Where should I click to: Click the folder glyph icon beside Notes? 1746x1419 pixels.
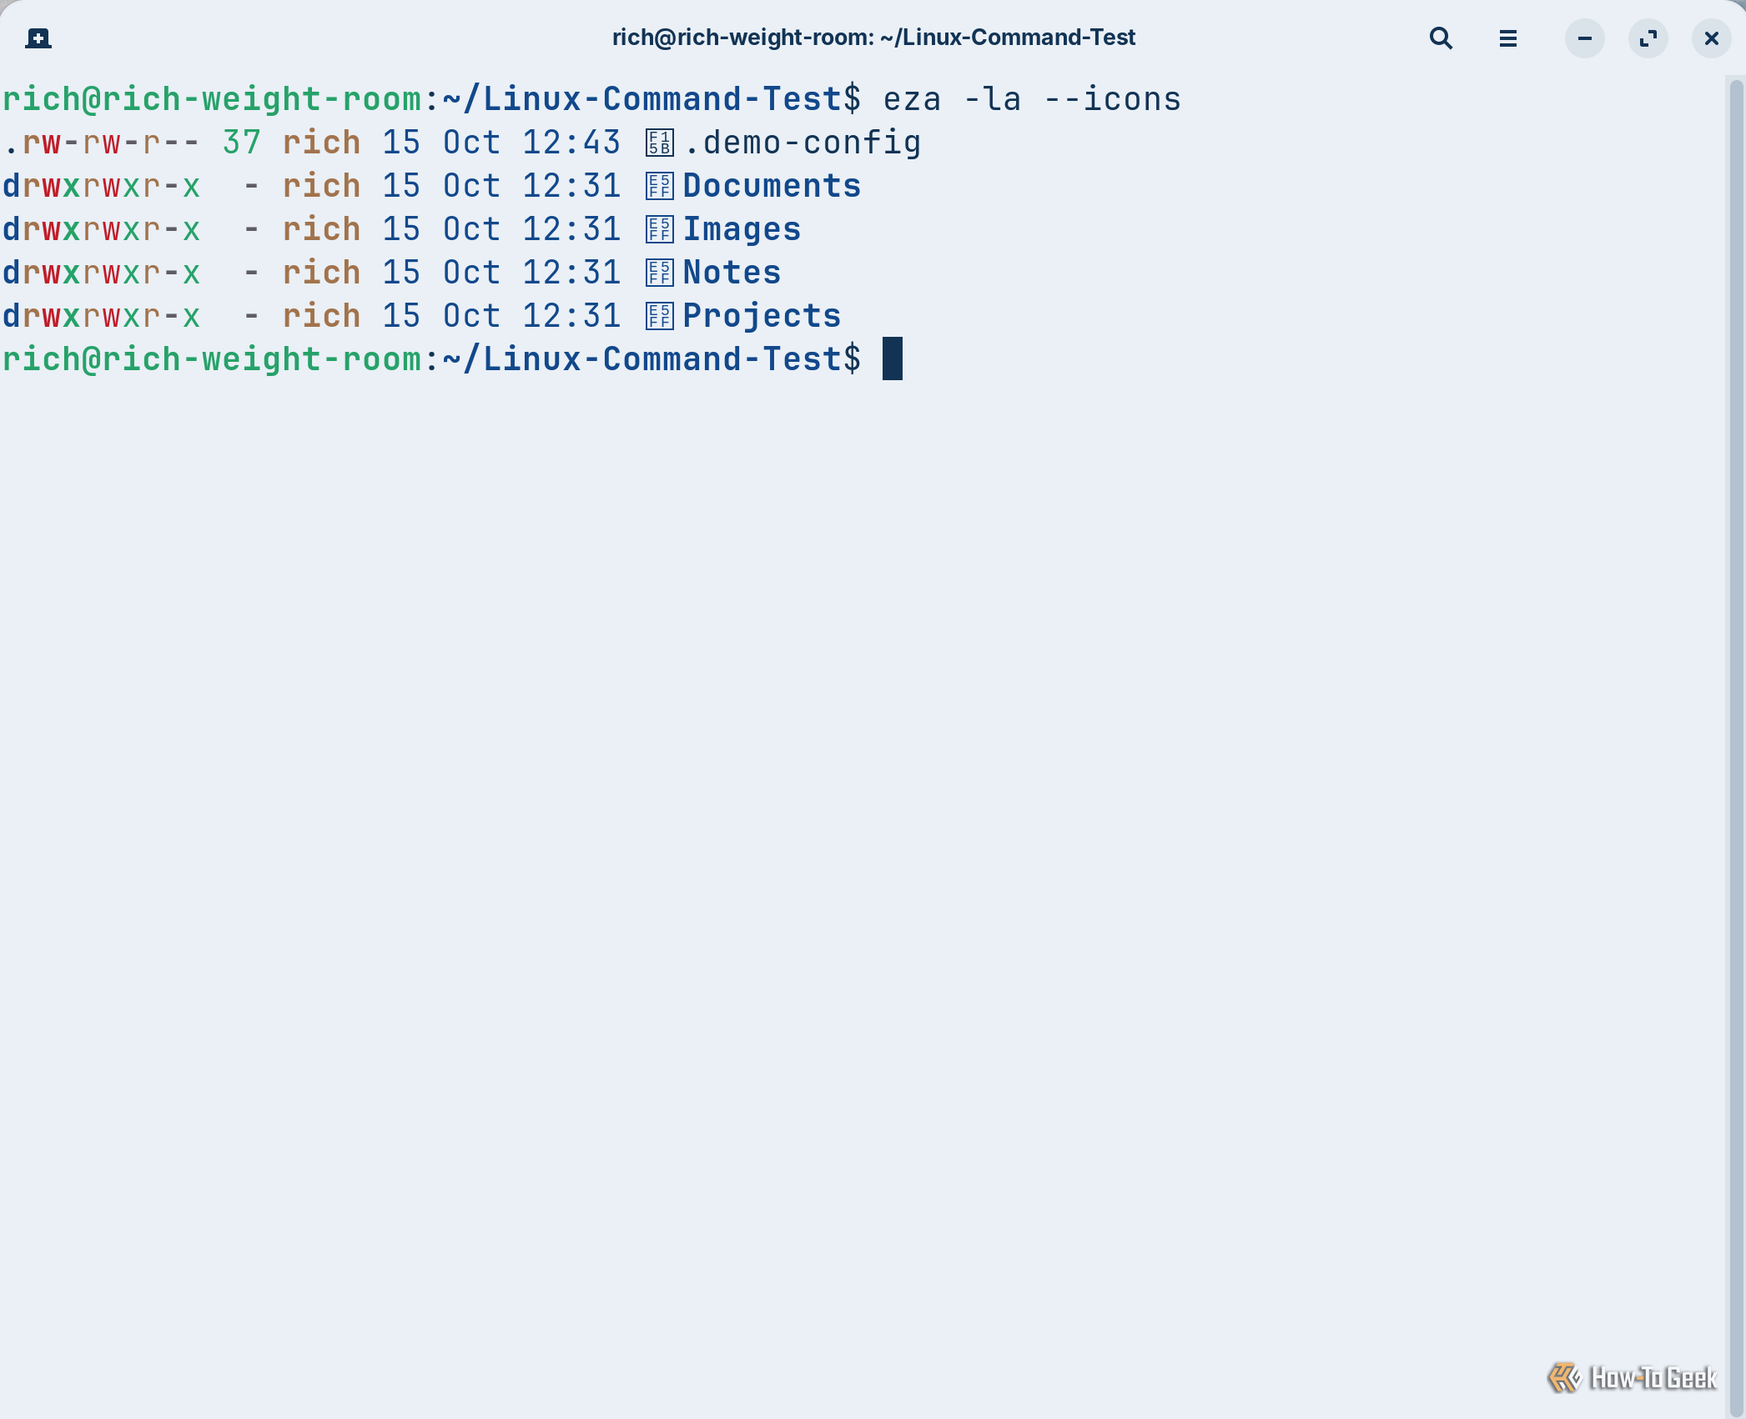(659, 273)
